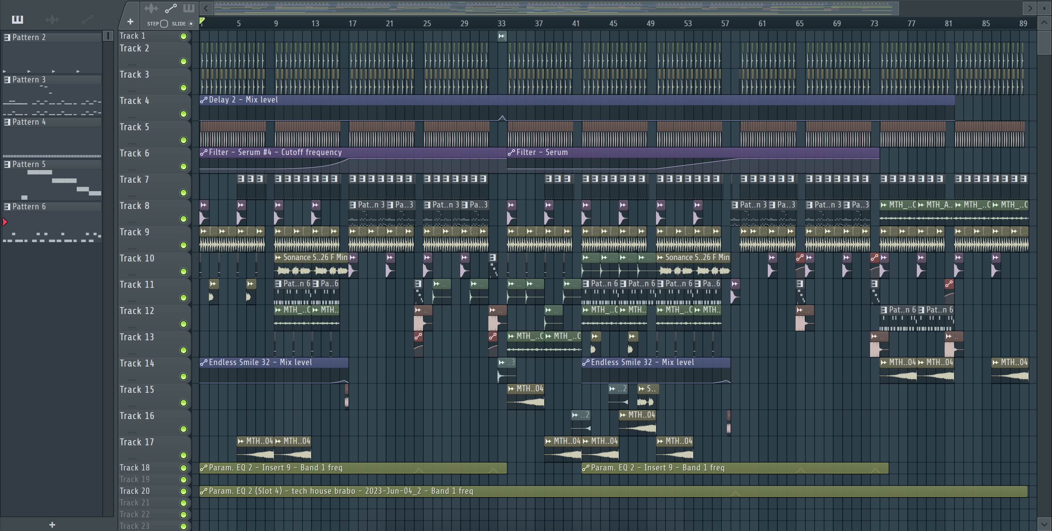Click the playhead marker at bar 1
The image size is (1052, 531).
[202, 21]
